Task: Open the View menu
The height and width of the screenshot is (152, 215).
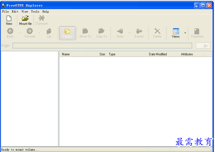Action: point(25,12)
